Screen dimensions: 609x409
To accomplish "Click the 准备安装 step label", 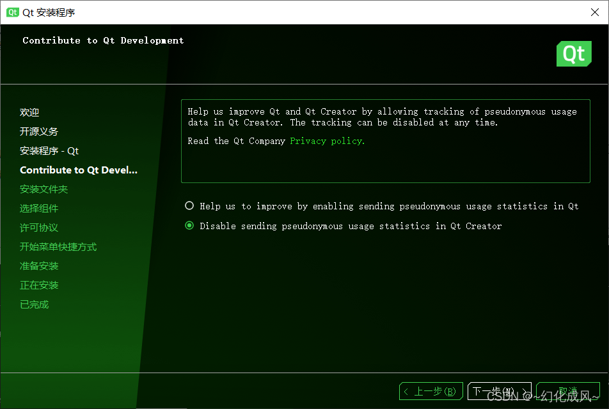I will 39,266.
